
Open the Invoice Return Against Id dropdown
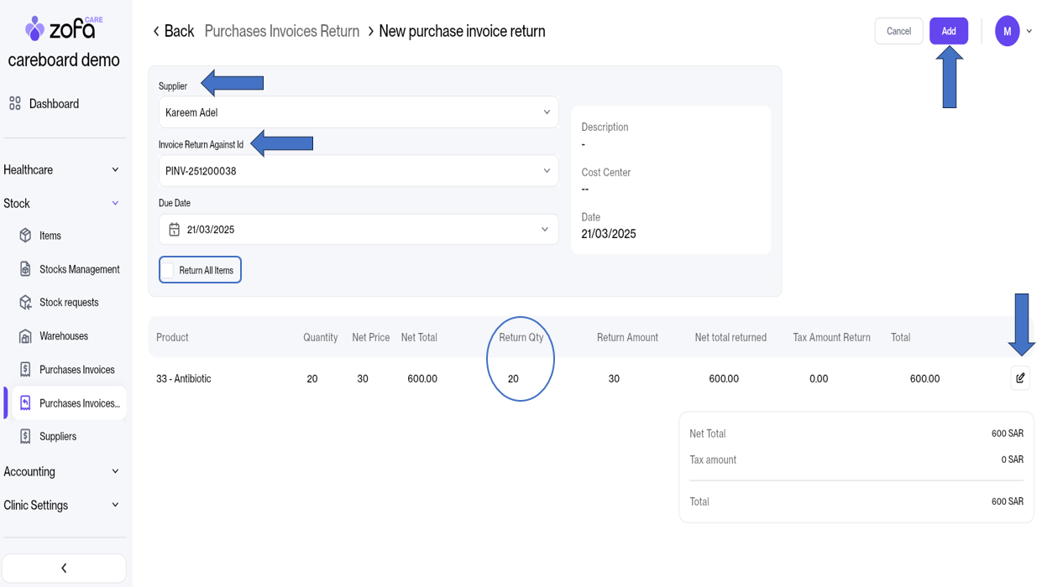[x=359, y=171]
